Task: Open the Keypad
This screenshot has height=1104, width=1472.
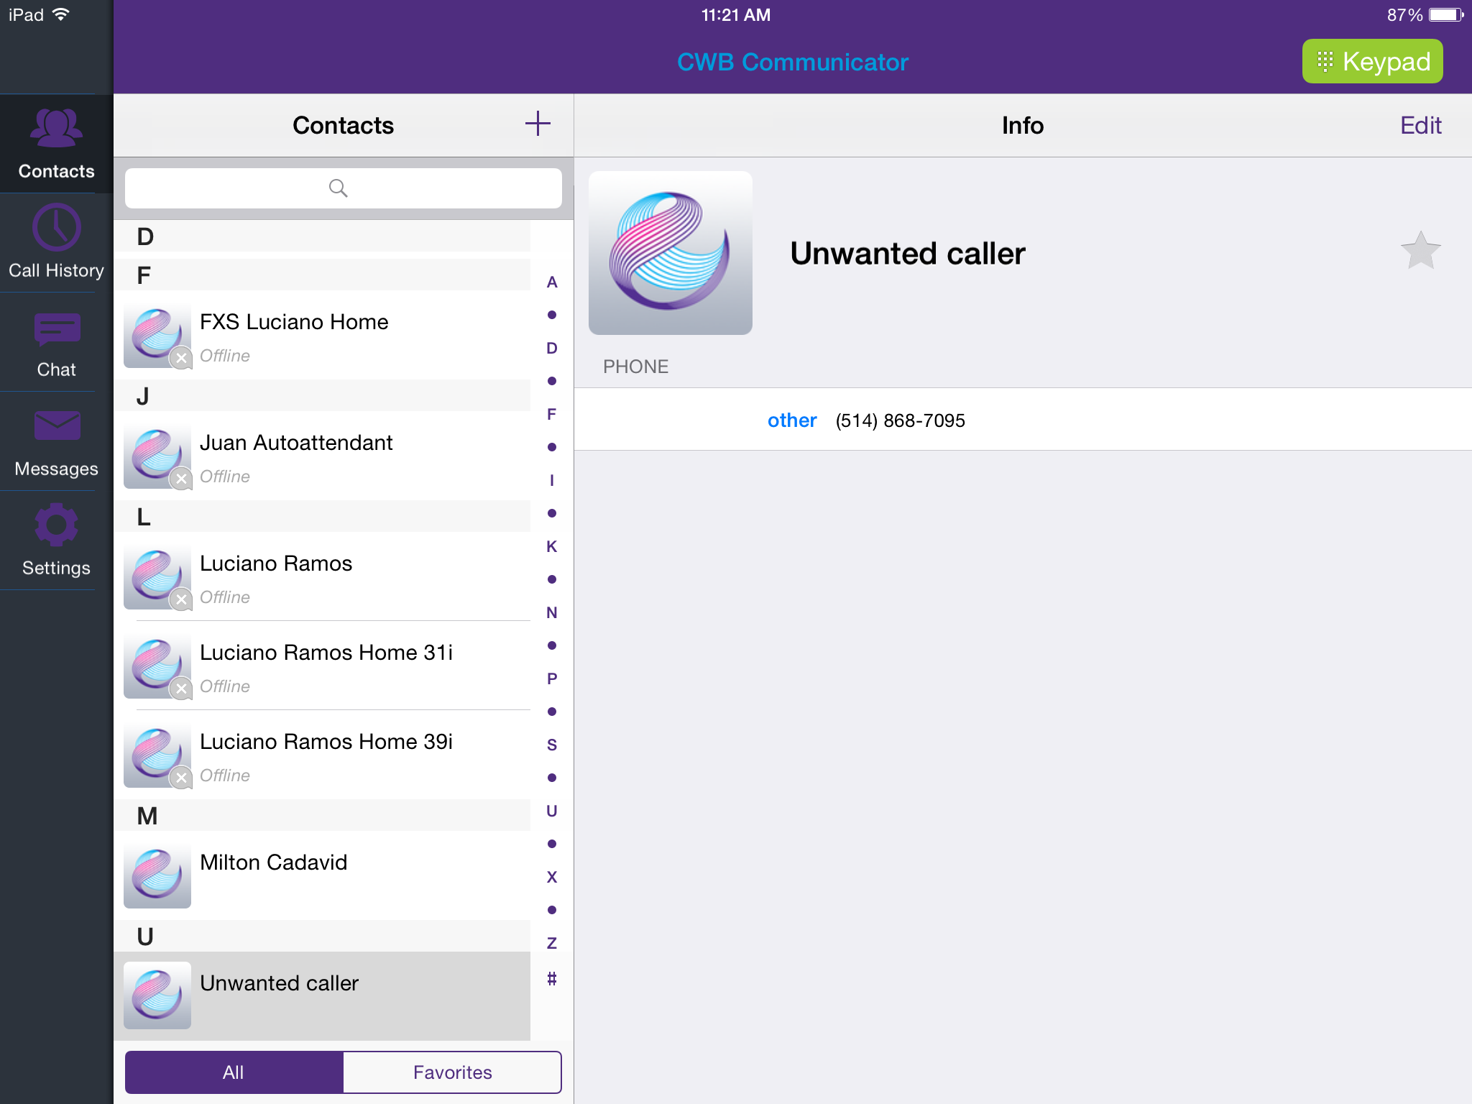Action: (x=1371, y=61)
